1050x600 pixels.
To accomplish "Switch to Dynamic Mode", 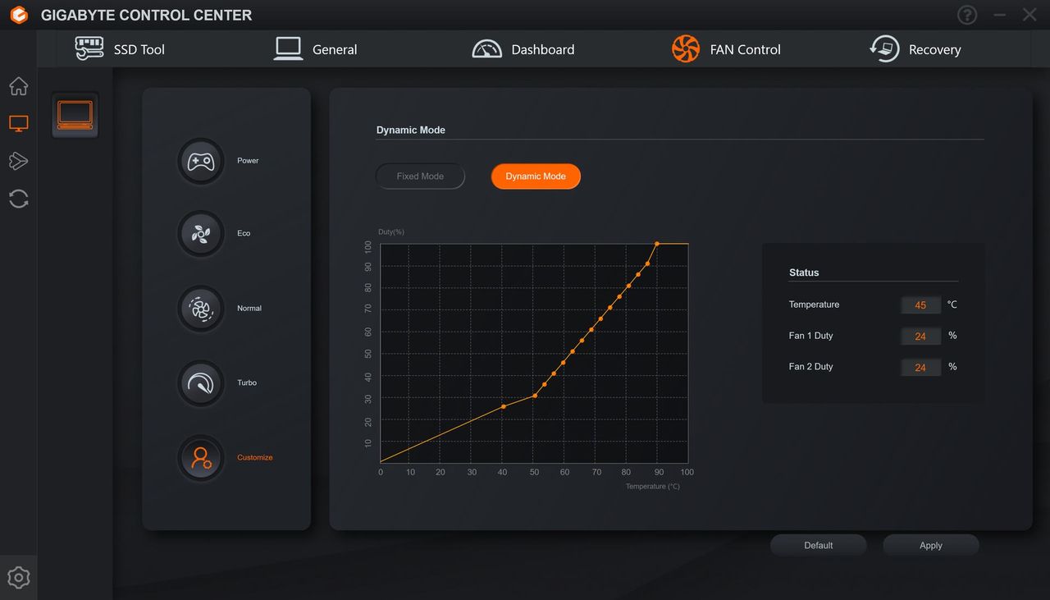I will tap(536, 176).
